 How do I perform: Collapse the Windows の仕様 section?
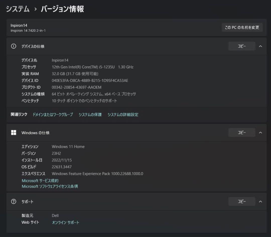point(260,133)
